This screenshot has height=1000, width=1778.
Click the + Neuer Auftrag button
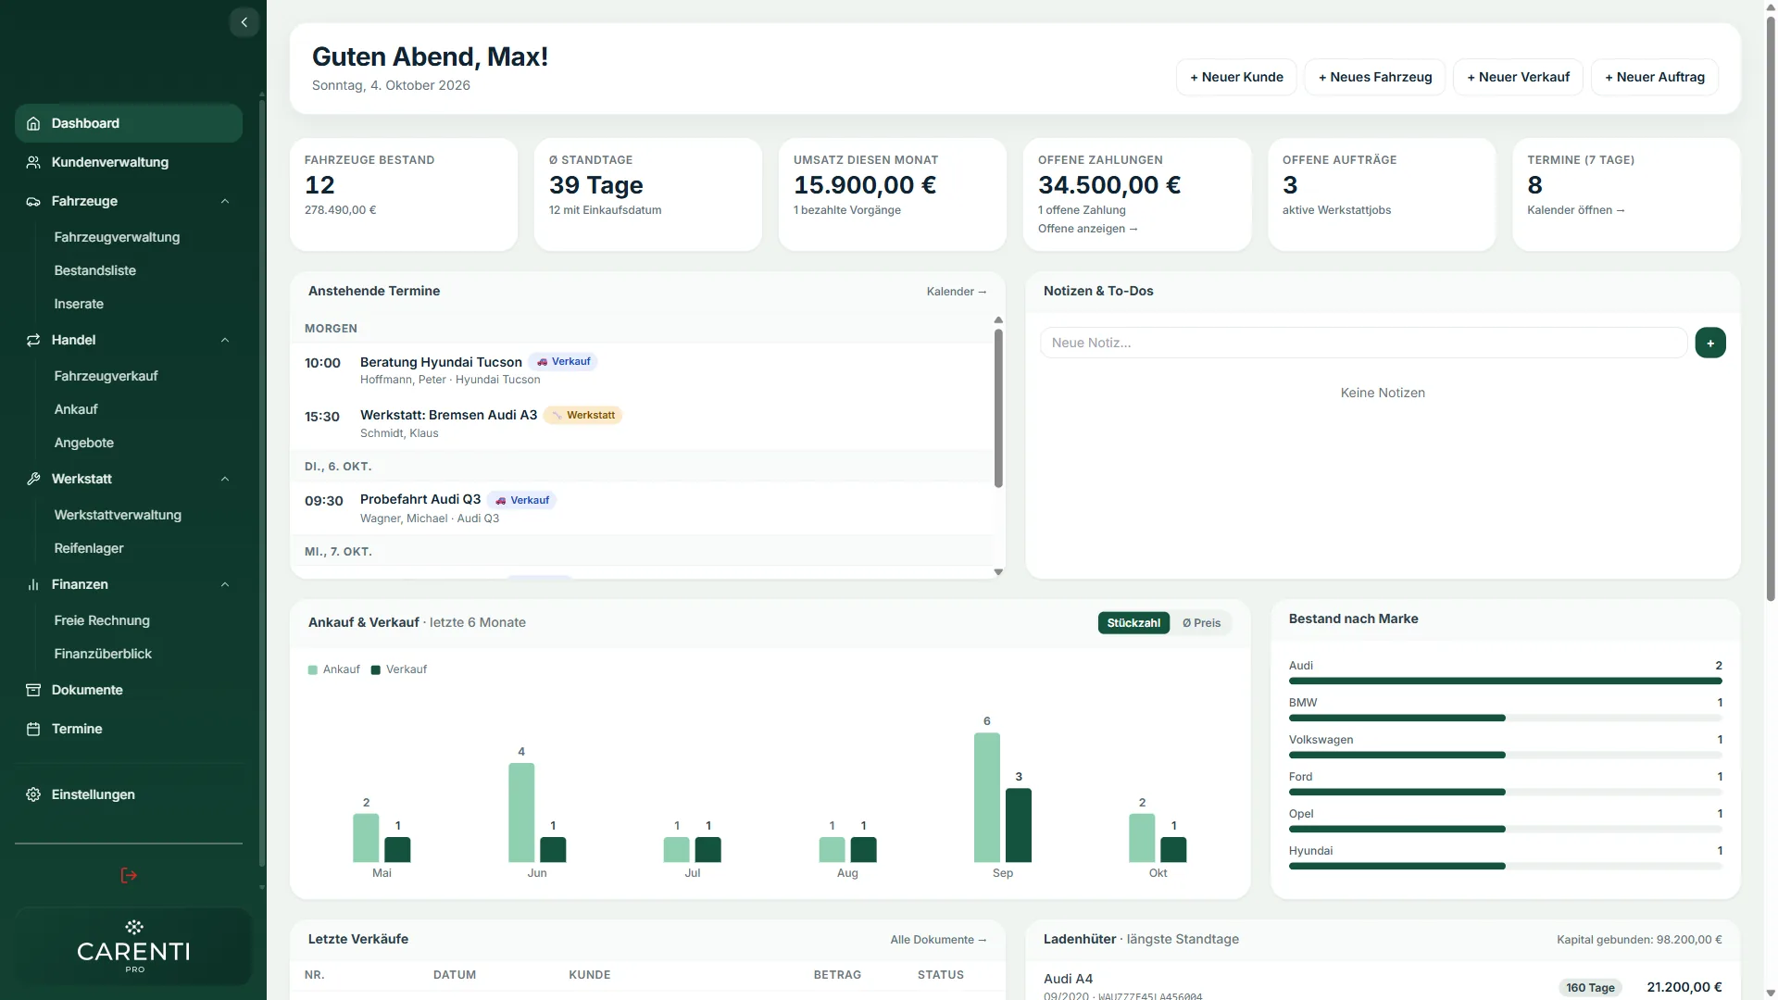click(x=1654, y=77)
